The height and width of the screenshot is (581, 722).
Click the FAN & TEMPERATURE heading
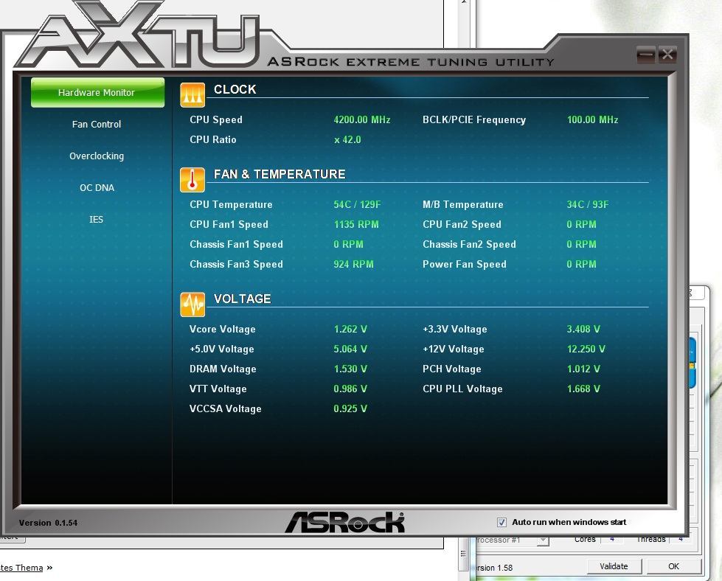coord(280,174)
